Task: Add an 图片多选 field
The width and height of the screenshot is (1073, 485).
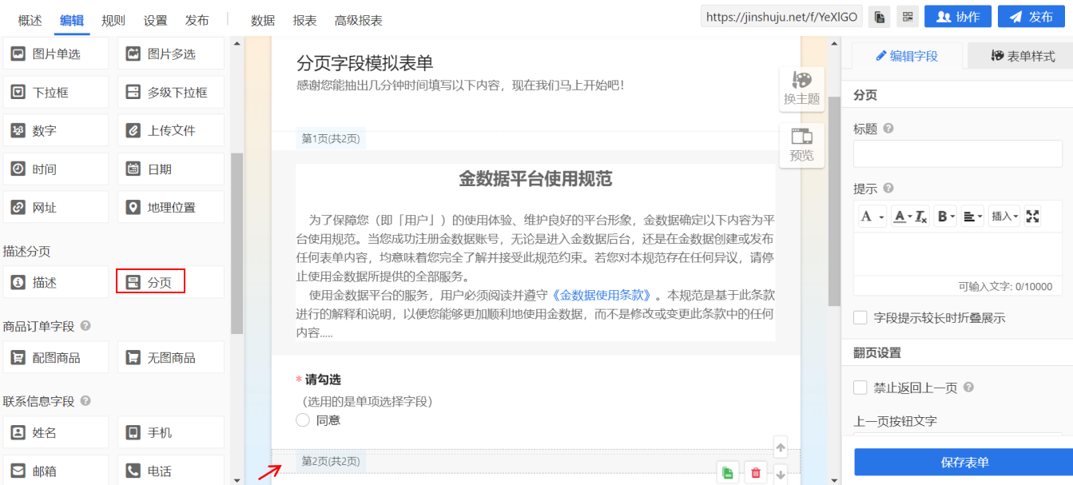Action: pos(171,54)
